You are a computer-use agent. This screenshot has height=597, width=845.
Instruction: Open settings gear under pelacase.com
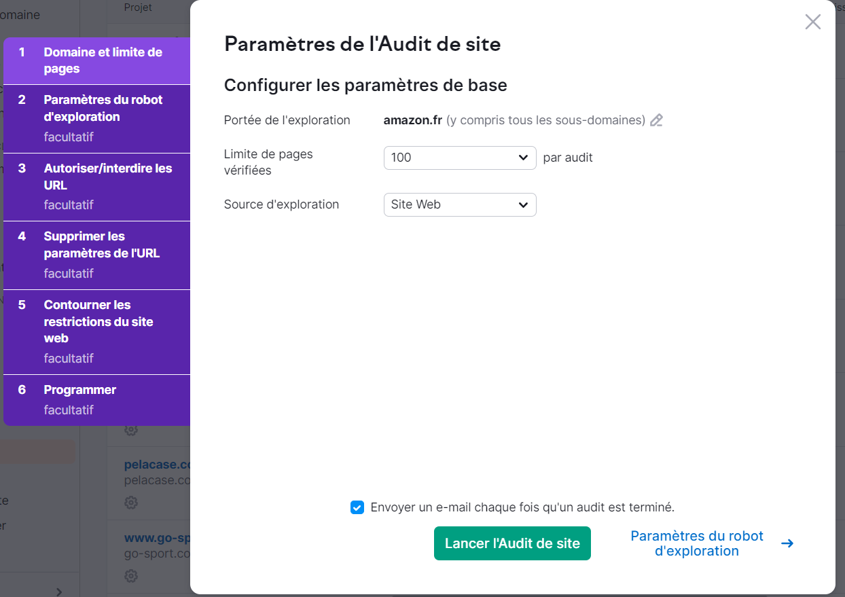130,503
